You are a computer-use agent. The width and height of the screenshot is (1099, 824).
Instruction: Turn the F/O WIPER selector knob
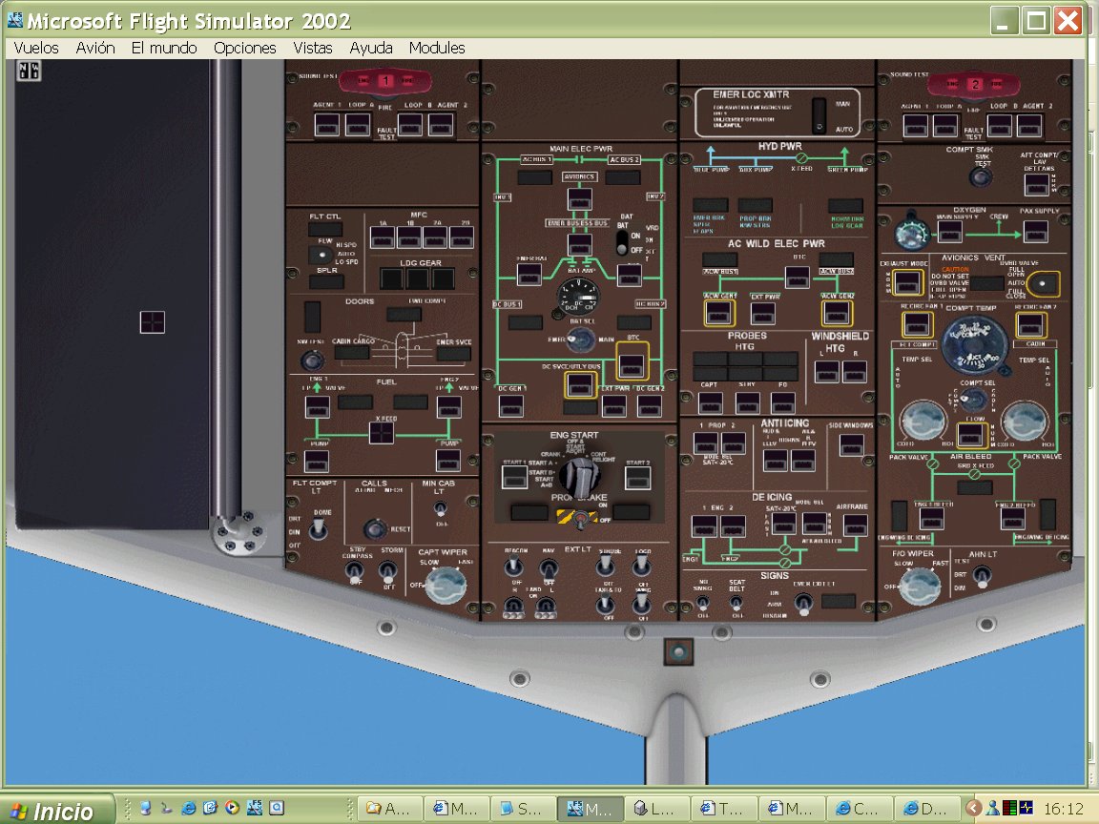[921, 587]
